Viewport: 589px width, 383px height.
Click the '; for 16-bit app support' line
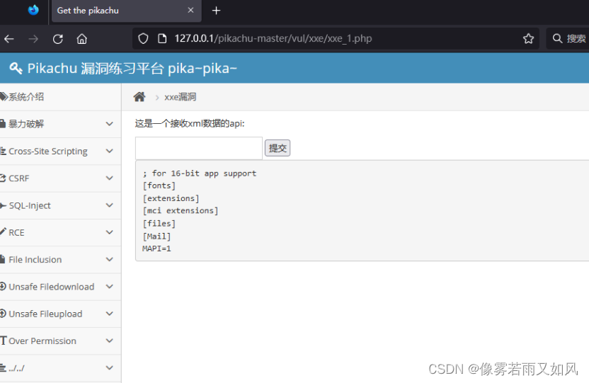[200, 173]
